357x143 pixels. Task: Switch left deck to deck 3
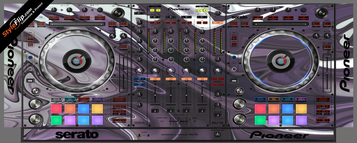point(30,69)
